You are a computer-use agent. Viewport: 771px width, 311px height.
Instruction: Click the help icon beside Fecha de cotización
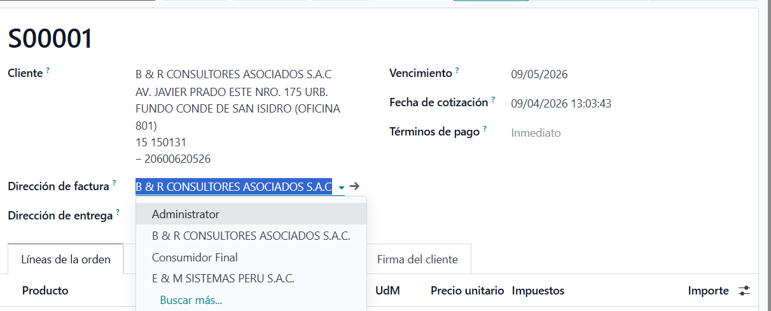[494, 100]
